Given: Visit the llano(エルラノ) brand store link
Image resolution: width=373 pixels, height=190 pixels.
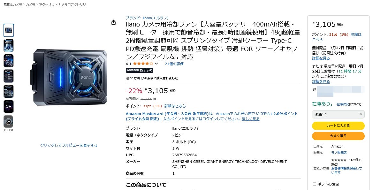Looking at the screenshot, I should (147, 18).
